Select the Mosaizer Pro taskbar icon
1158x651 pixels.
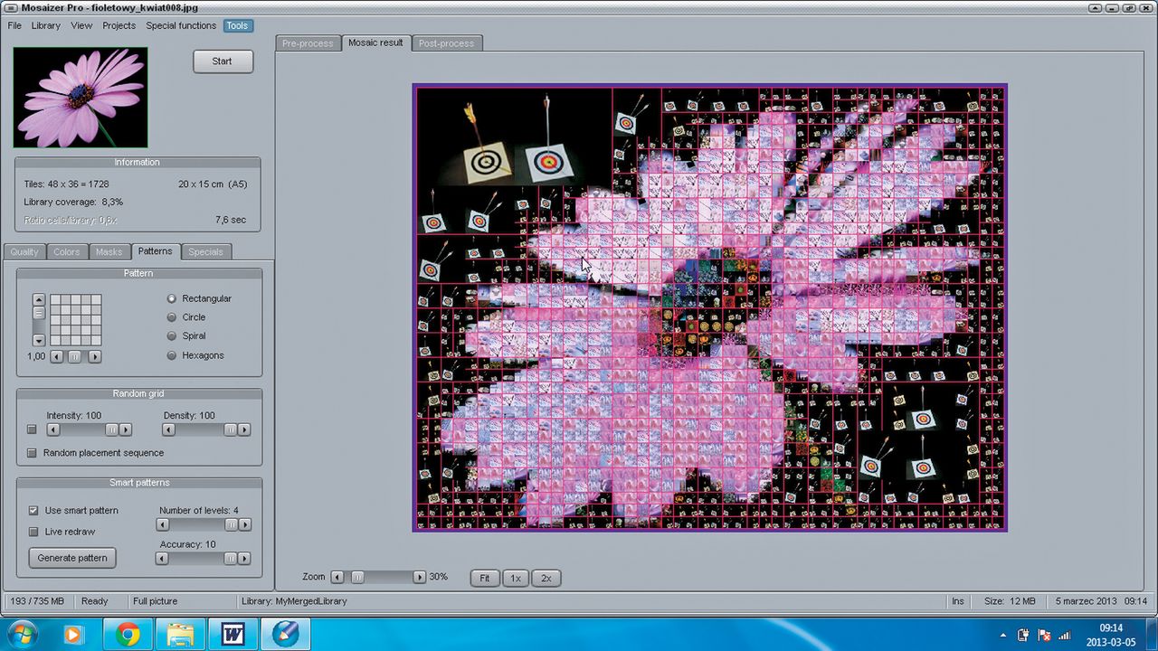tap(285, 635)
